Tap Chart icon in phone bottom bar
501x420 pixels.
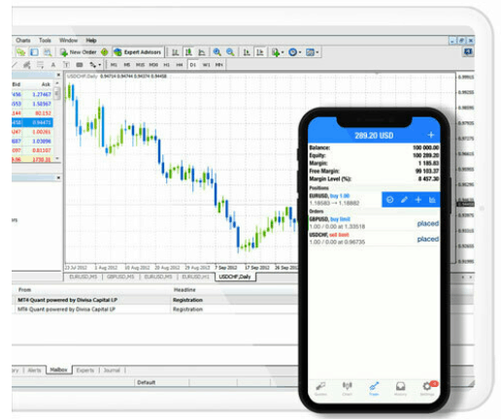347,388
